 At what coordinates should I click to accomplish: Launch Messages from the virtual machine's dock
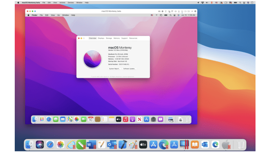tap(56, 119)
